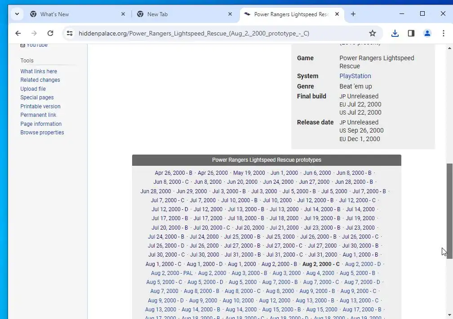The width and height of the screenshot is (453, 319).
Task: Open the Jul 23, 2000 - B prototype
Action: pyautogui.click(x=322, y=228)
